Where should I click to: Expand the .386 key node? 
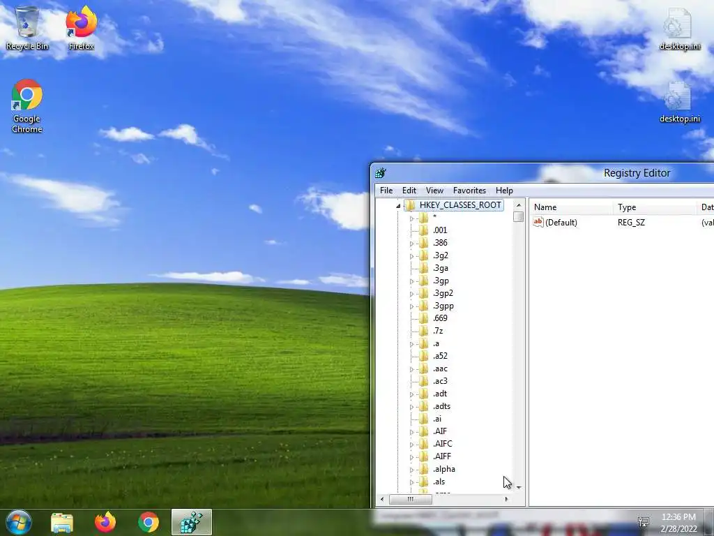[411, 244]
